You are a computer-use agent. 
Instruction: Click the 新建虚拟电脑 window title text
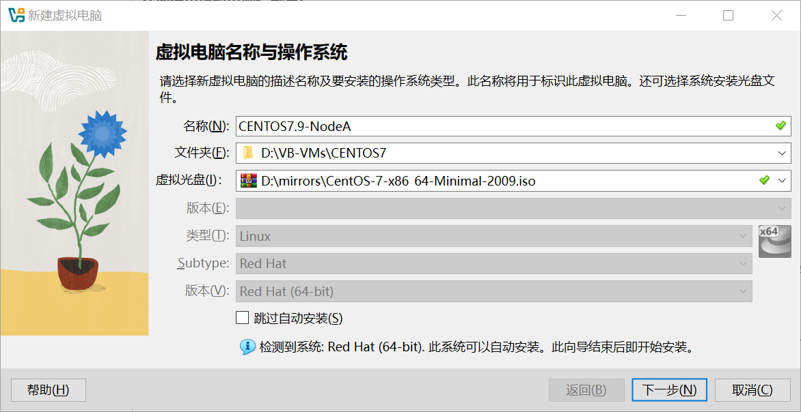[65, 16]
